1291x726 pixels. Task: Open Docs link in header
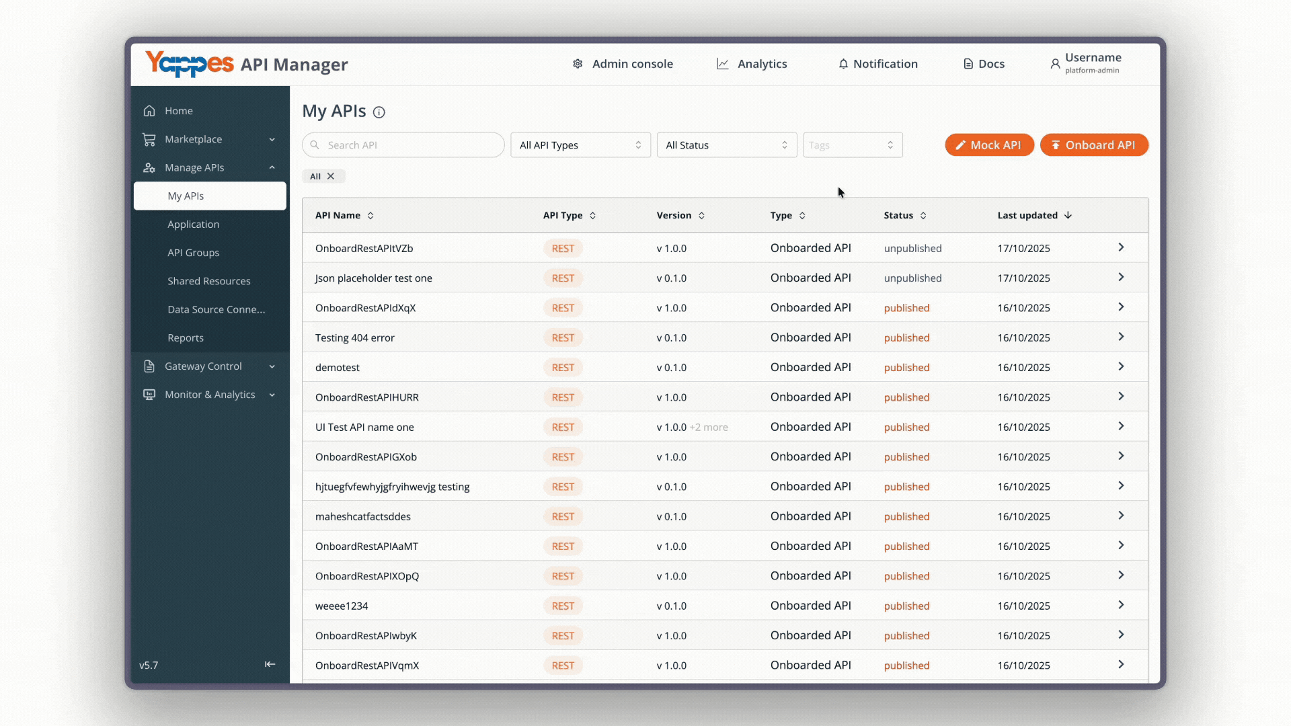tap(992, 64)
